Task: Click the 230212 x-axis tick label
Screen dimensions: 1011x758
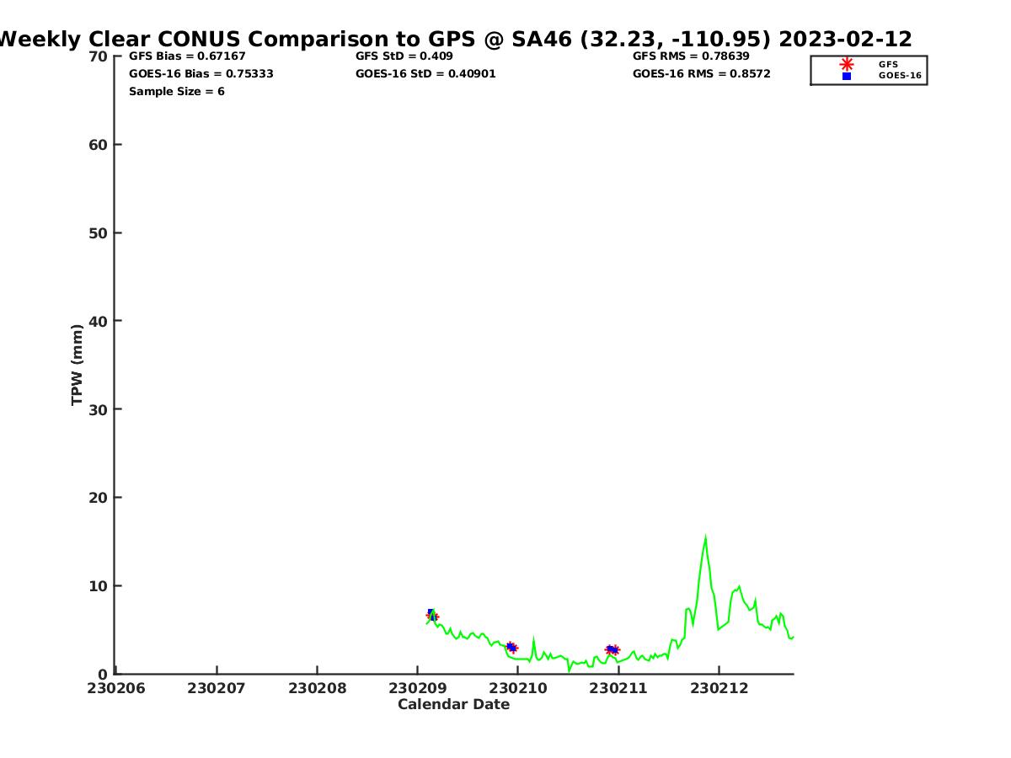Action: click(x=719, y=688)
